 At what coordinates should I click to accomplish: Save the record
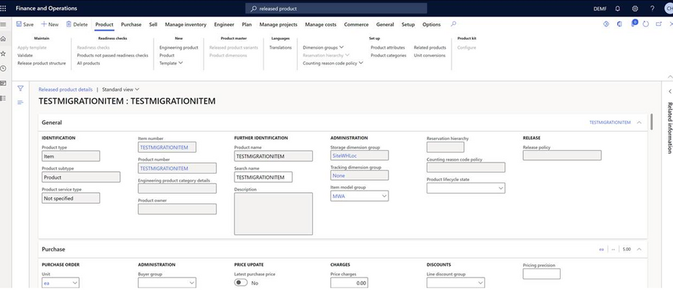(25, 24)
